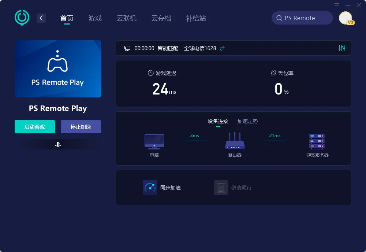The height and width of the screenshot is (252, 366).
Task: Click the search magnifier icon
Action: [x=279, y=18]
